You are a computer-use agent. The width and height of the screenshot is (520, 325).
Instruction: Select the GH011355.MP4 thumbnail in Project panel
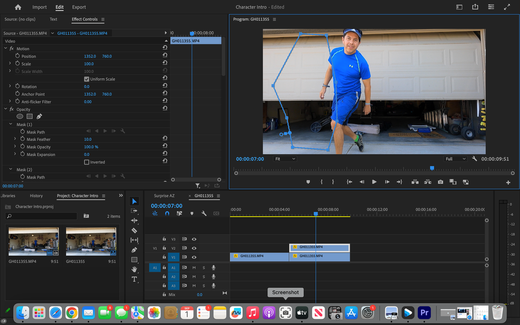pos(33,241)
